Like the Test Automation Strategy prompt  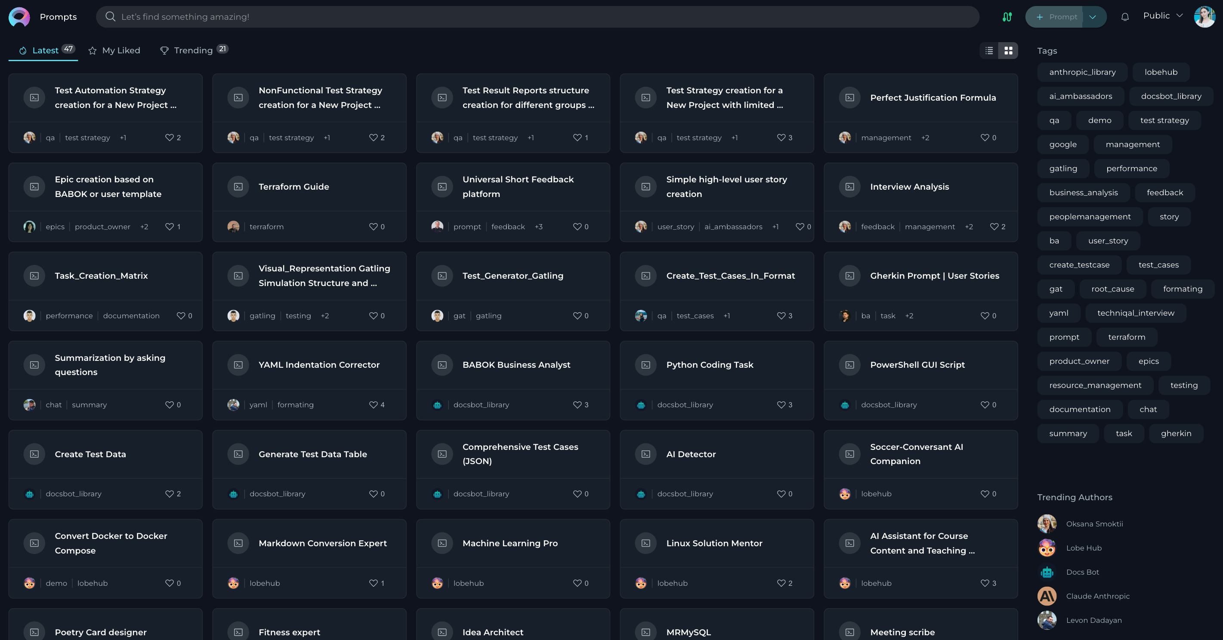point(170,138)
